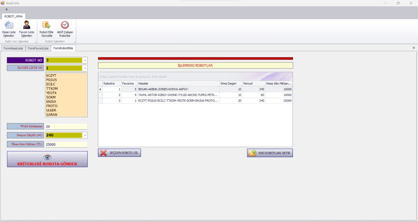Open Favori Liste İşlemleri
Image resolution: width=418 pixels, height=222 pixels.
tap(26, 29)
